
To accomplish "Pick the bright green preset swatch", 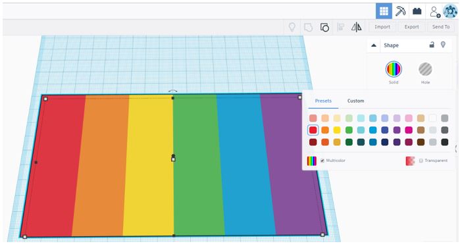I will click(x=349, y=130).
